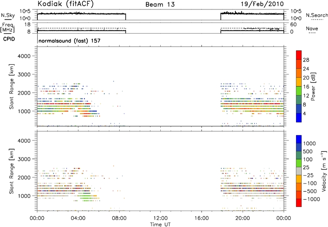
Task: Click the "16" label on Power colorbar
Action: (x=306, y=87)
